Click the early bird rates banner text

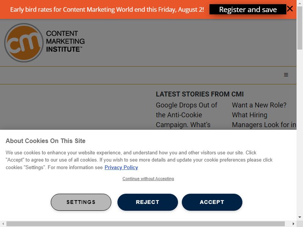point(107,9)
